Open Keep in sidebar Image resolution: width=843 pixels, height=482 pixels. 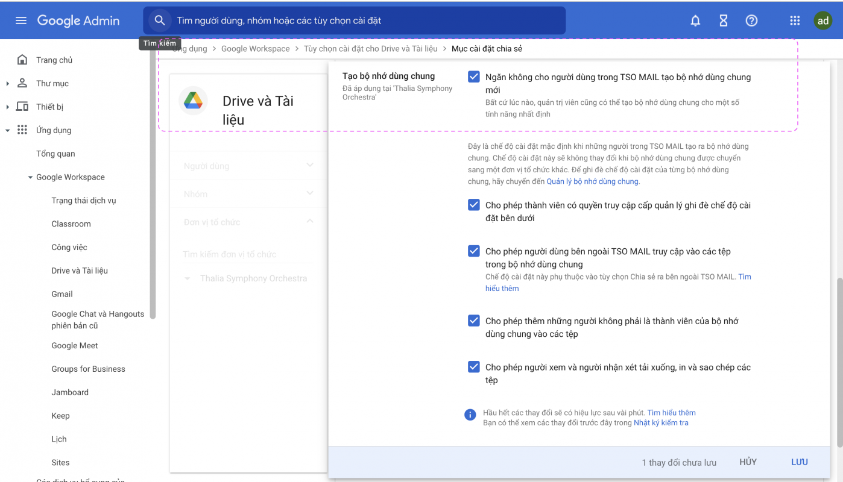(60, 416)
